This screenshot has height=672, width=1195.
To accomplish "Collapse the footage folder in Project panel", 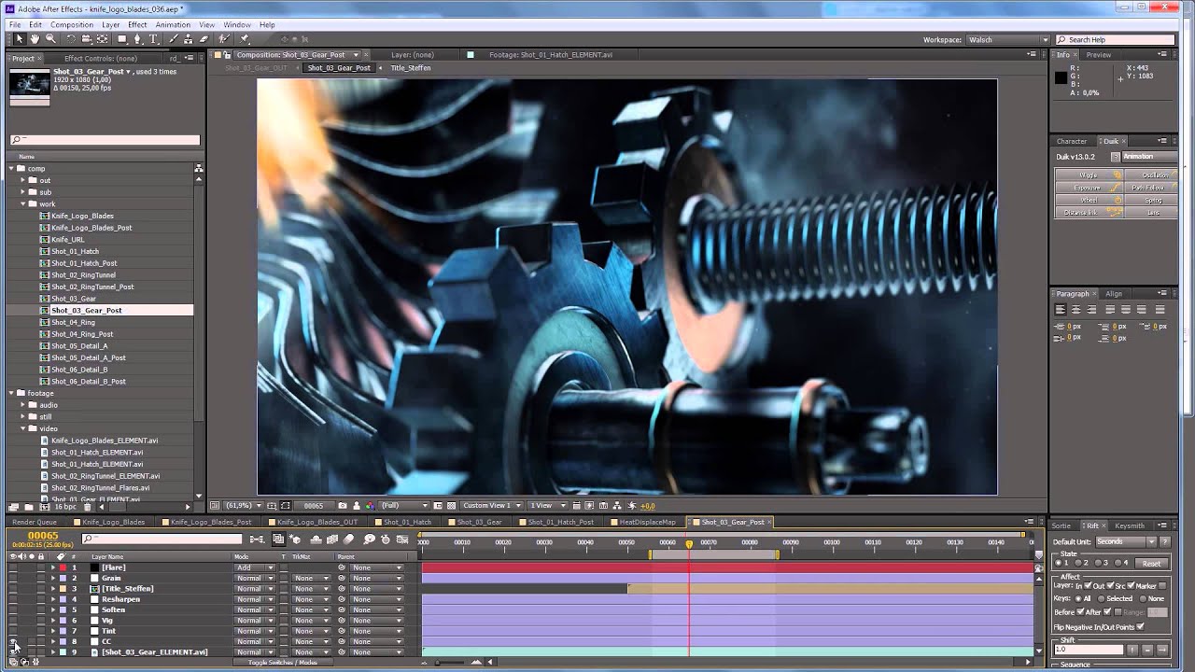I will (x=12, y=393).
